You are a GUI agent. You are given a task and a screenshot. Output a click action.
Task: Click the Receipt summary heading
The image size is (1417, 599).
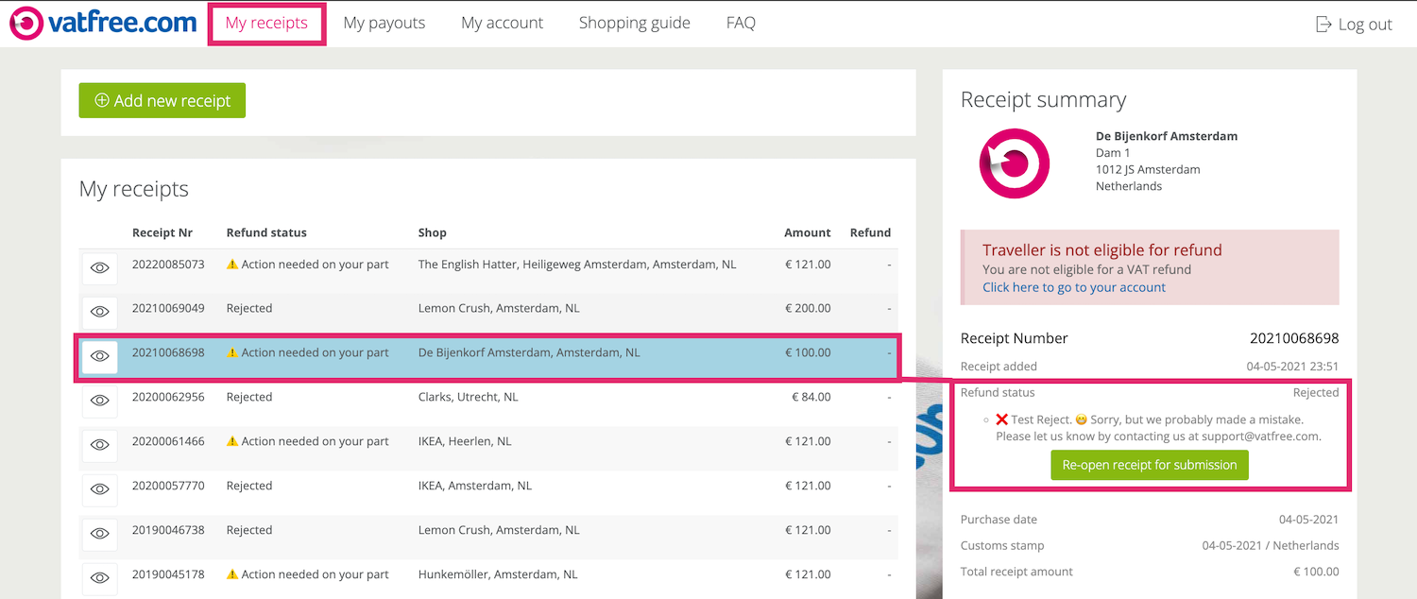coord(1044,100)
